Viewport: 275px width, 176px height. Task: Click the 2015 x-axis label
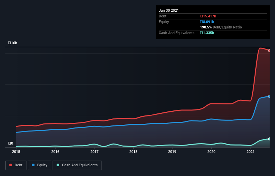coord(16,152)
